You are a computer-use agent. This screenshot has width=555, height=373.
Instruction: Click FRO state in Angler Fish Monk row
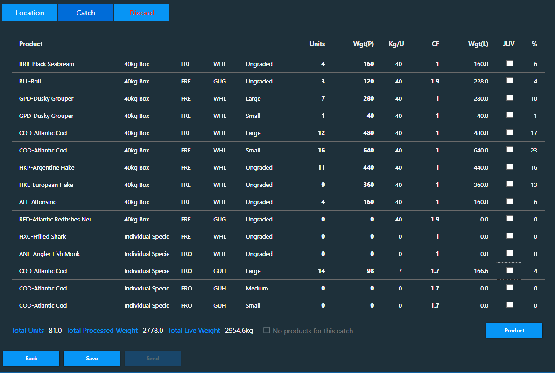pyautogui.click(x=187, y=254)
